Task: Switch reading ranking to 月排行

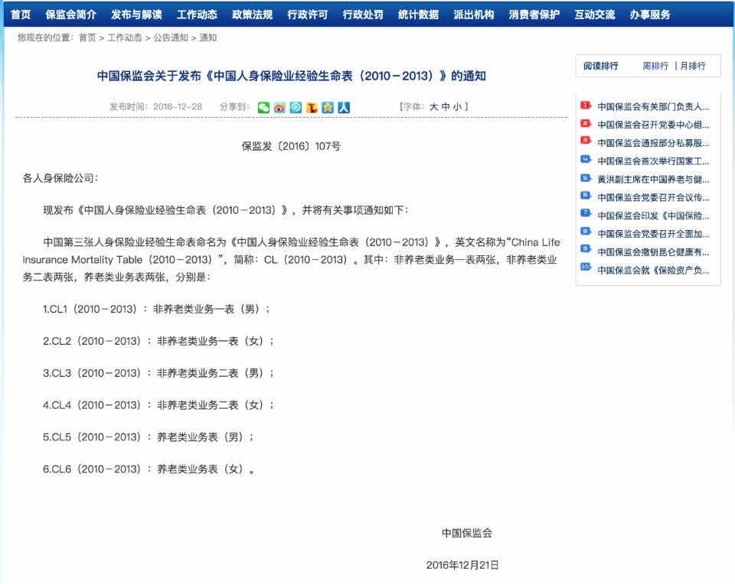Action: [693, 66]
